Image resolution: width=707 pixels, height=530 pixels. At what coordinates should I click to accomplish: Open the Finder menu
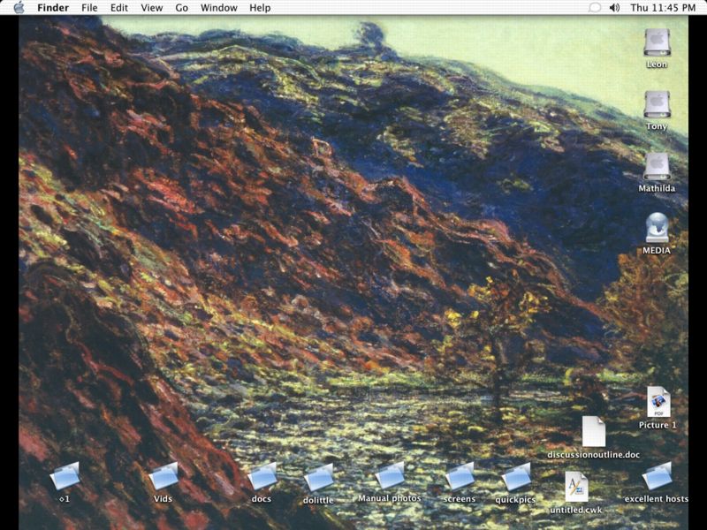[53, 8]
